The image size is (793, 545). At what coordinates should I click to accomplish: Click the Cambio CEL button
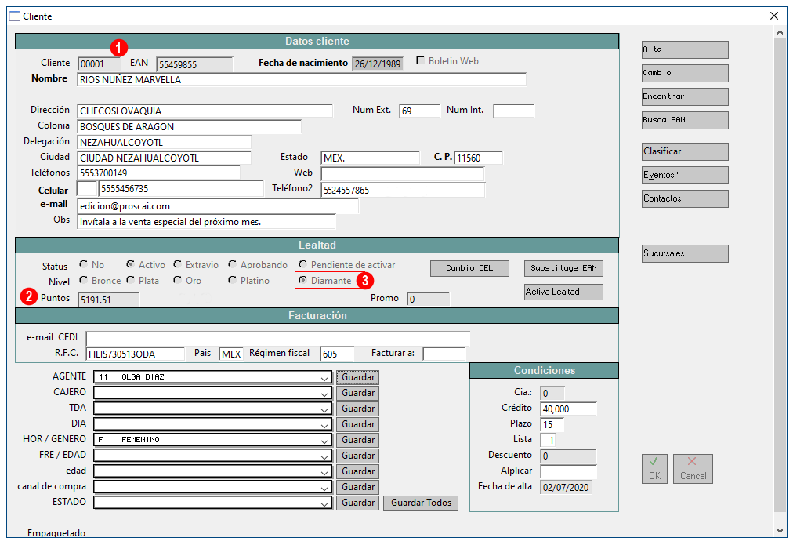(x=469, y=268)
